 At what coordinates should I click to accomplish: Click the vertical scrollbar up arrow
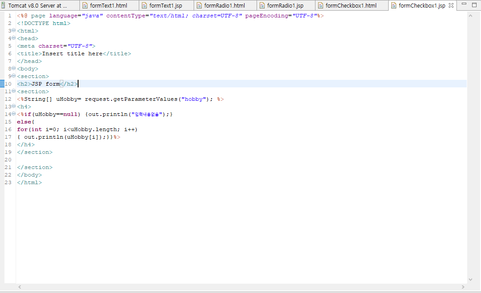click(x=471, y=16)
